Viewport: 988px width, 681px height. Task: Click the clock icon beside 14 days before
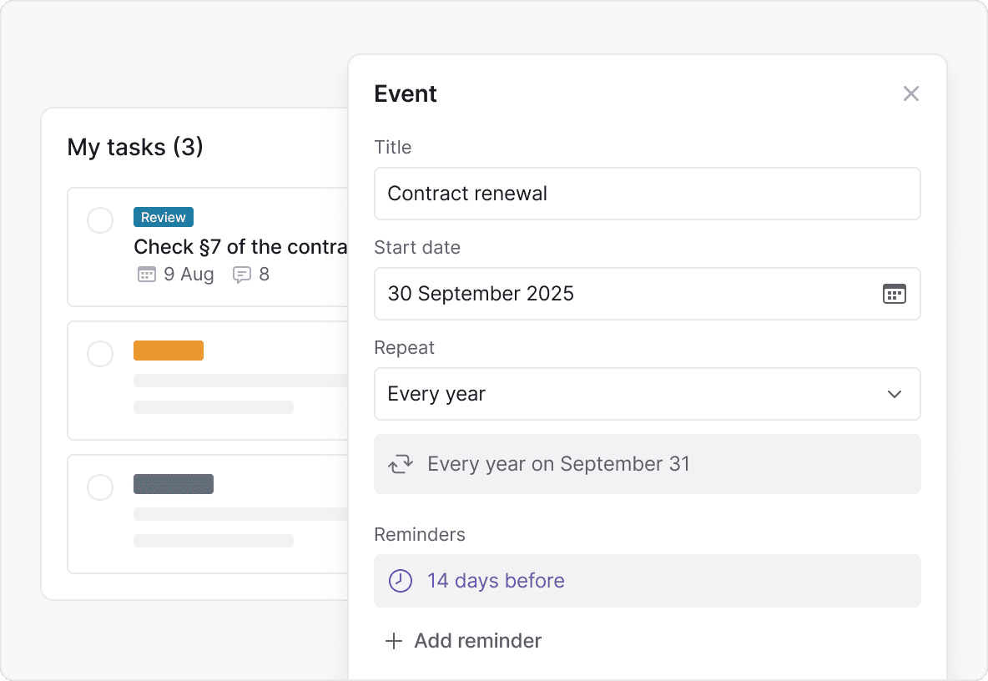point(401,581)
